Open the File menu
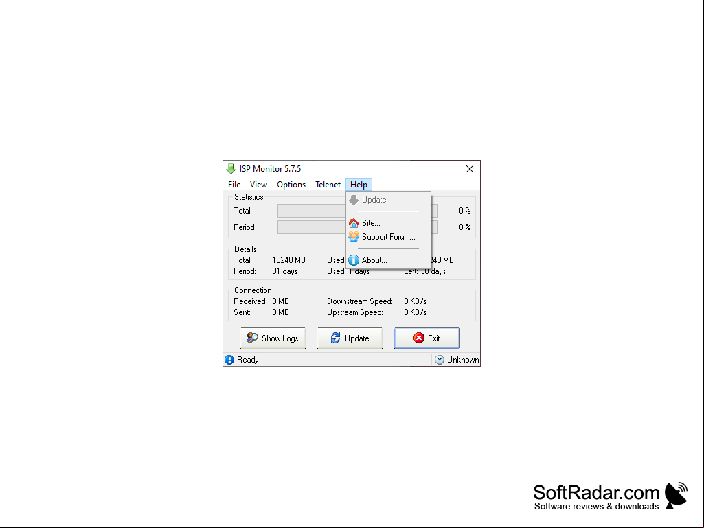 point(234,185)
